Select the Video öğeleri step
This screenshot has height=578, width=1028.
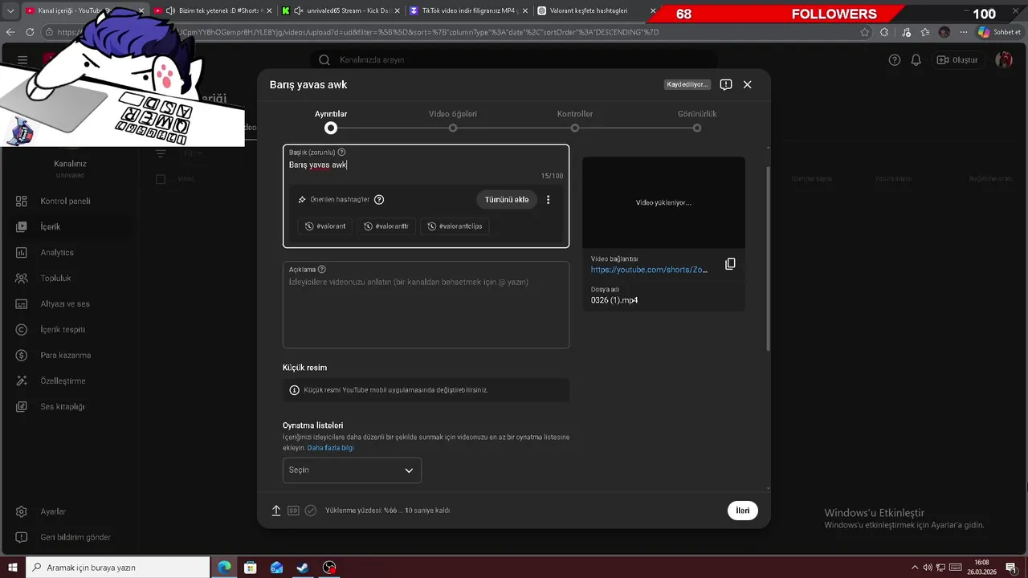pos(453,120)
